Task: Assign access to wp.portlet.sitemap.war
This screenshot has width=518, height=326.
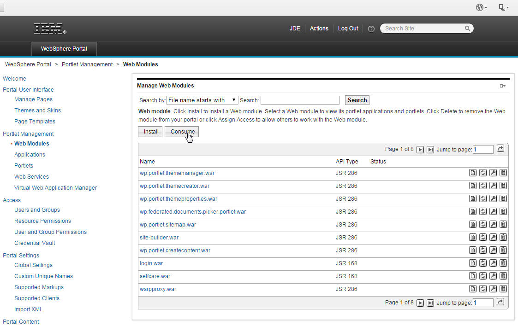Action: [493, 224]
